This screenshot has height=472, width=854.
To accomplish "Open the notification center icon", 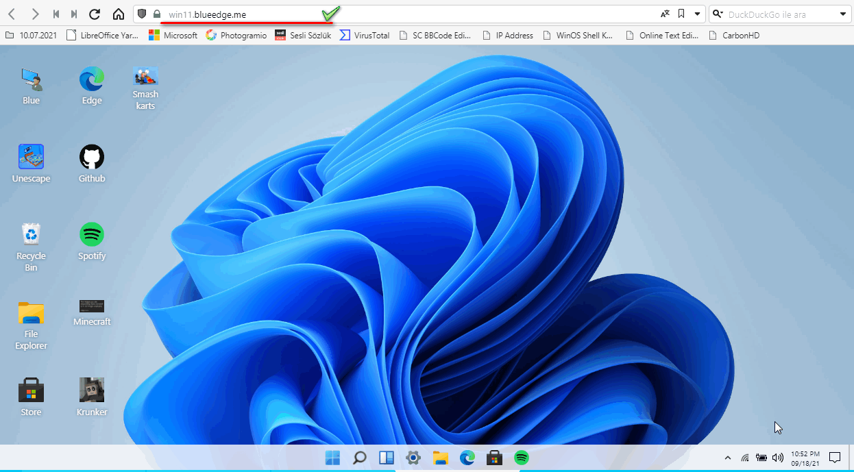I will [835, 458].
